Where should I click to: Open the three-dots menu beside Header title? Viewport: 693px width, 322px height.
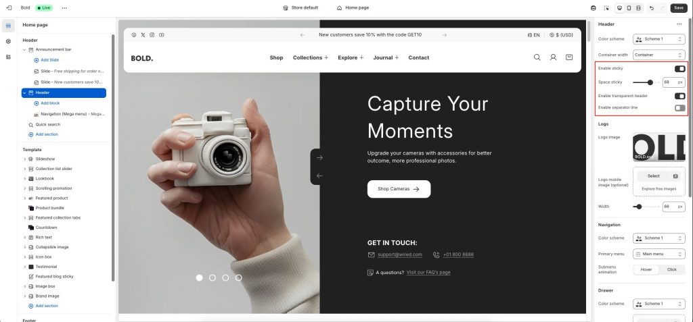point(679,24)
